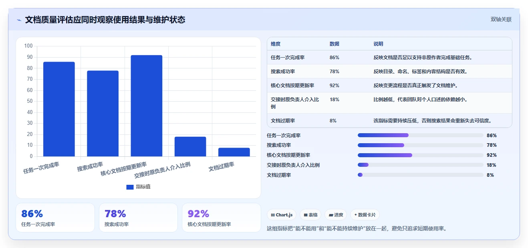Screen dimensions: 528x248
Task: Select the 核心文档按期更新率 bar in chart
Action: (146, 106)
